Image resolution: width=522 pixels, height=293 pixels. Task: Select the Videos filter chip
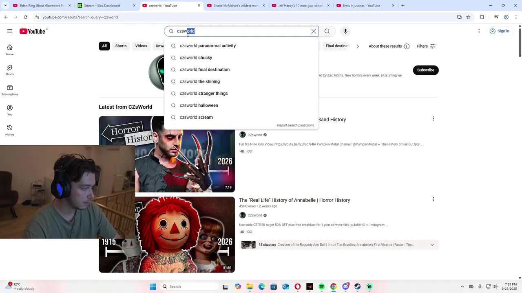(141, 46)
